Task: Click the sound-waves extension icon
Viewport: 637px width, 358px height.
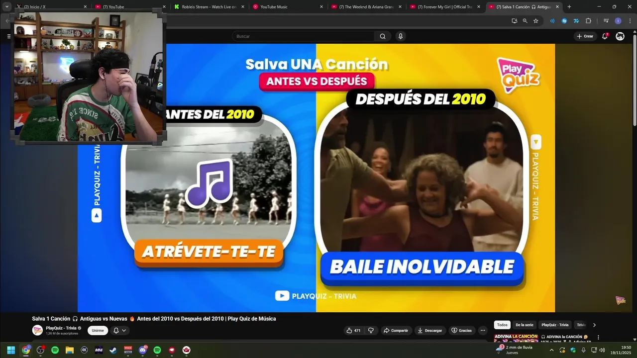Action: 552,21
